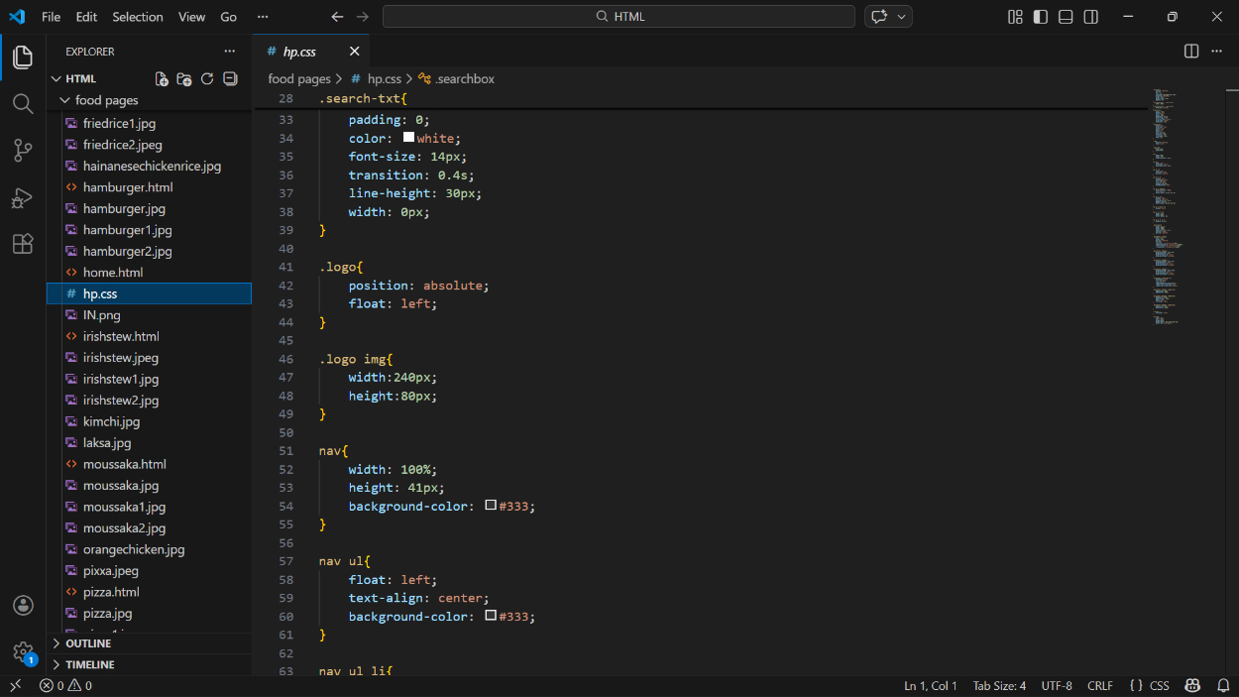
Task: Split the editor to the right
Action: [1191, 52]
